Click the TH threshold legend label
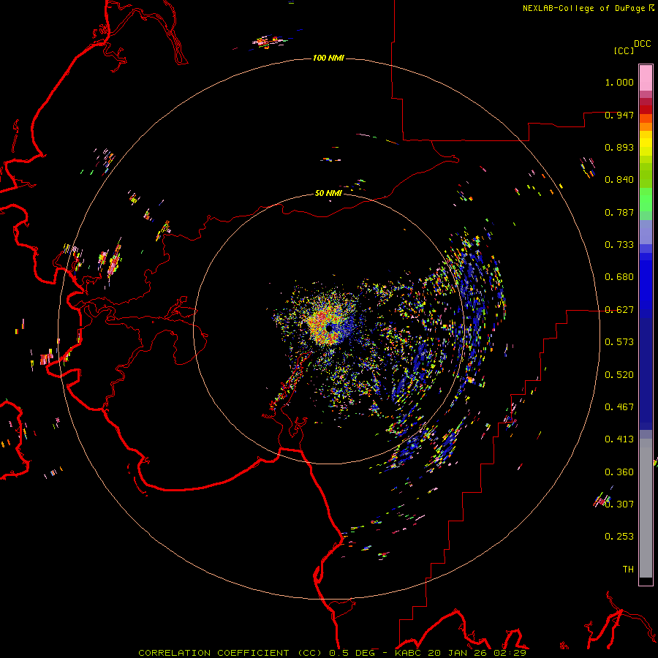 pos(628,570)
